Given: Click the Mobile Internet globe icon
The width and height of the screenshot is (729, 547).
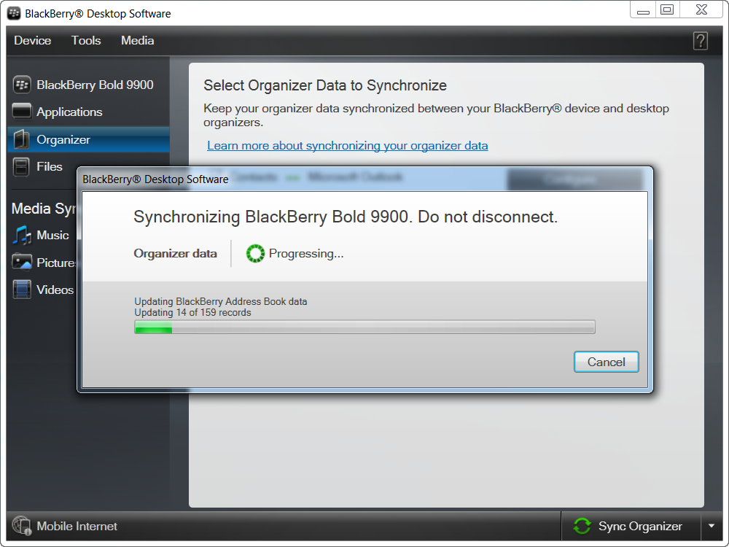Looking at the screenshot, I should point(21,526).
